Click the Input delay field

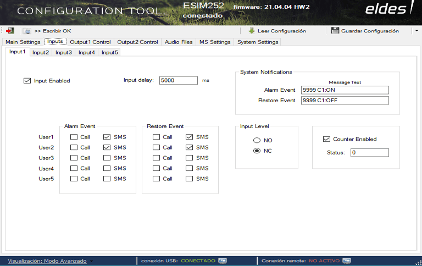click(x=178, y=80)
